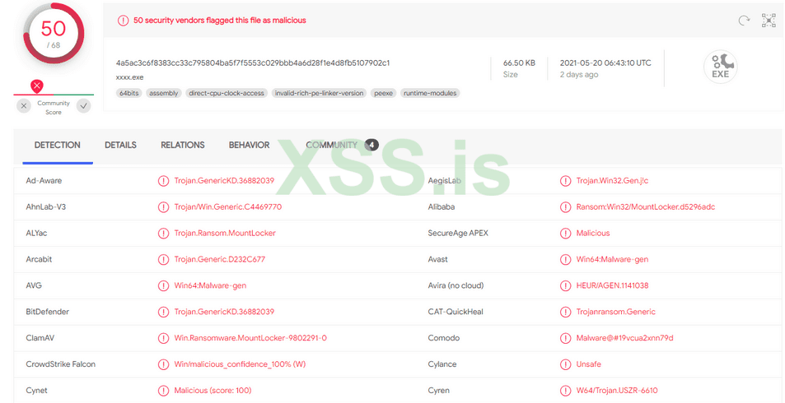The width and height of the screenshot is (785, 403).
Task: Click alert icon beside Trojanransom.Generic
Action: click(565, 312)
